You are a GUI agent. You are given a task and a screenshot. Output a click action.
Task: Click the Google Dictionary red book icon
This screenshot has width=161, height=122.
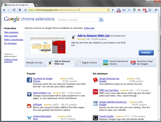[96, 80]
